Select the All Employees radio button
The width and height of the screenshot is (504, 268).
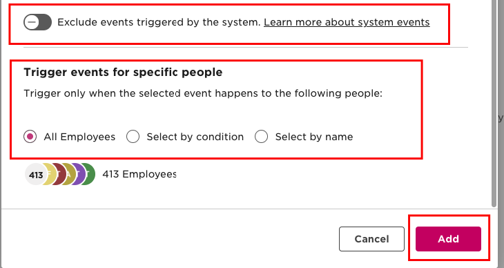tap(30, 137)
